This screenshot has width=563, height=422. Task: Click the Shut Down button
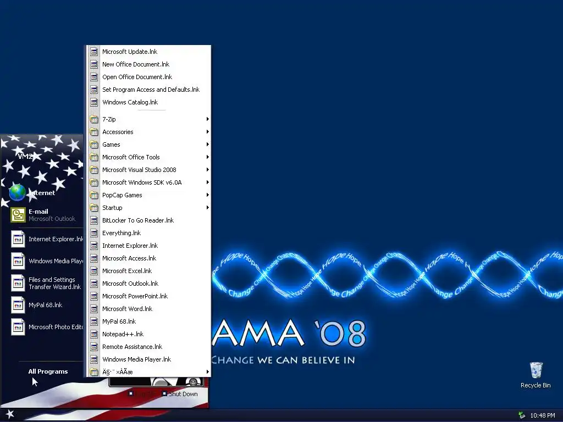[180, 394]
